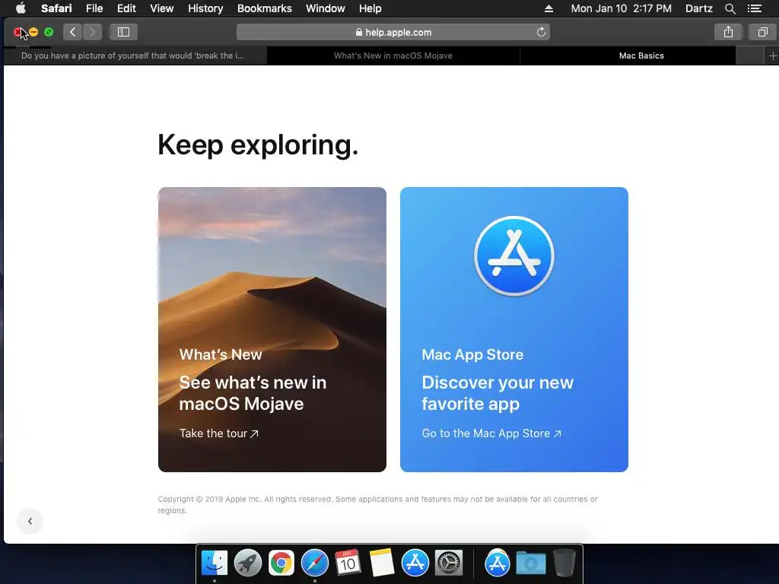Open the History menu
This screenshot has width=779, height=584.
[205, 8]
